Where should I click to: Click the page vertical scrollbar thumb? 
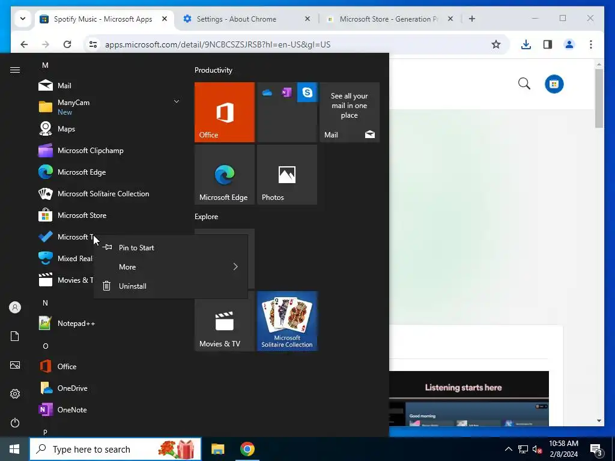click(x=599, y=98)
